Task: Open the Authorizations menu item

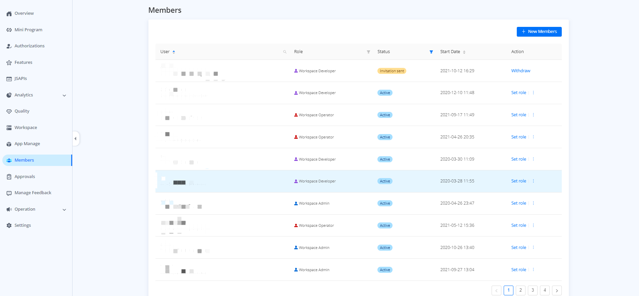Action: coord(29,46)
